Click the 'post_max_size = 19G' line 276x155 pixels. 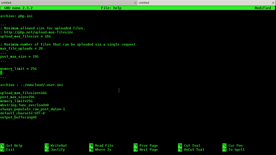click(19, 56)
